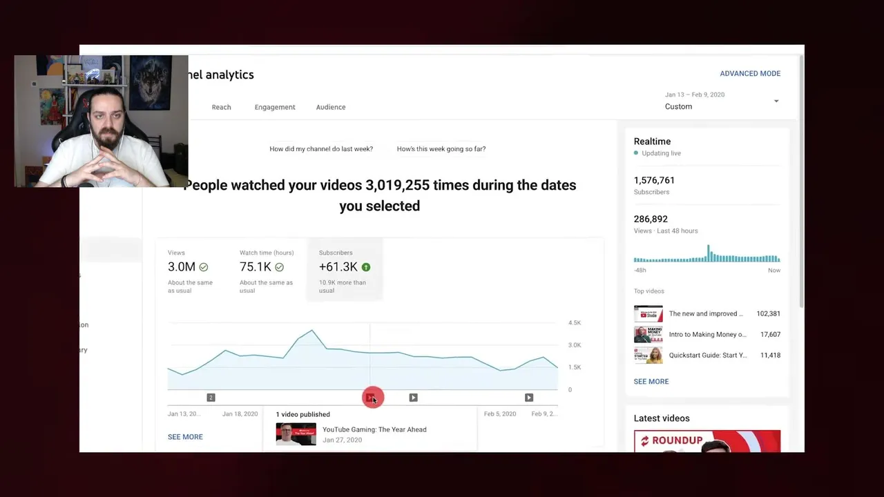Click 'Intro to Making Money' top video row
The height and width of the screenshot is (497, 884).
[707, 334]
